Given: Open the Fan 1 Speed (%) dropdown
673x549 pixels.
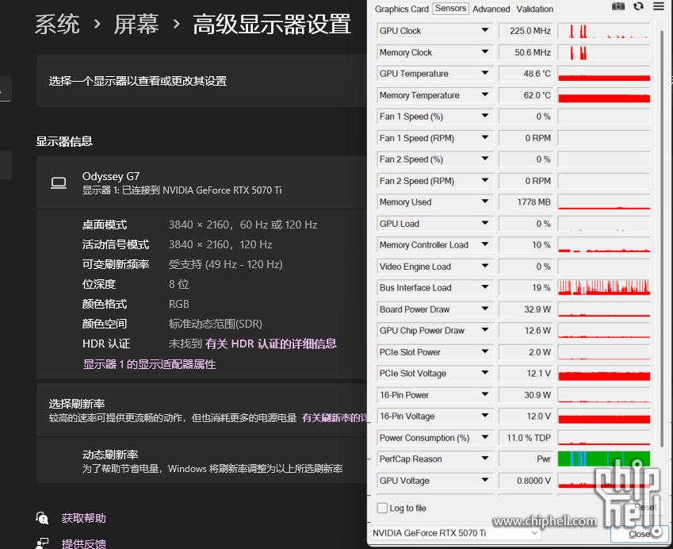Looking at the screenshot, I should coord(485,116).
